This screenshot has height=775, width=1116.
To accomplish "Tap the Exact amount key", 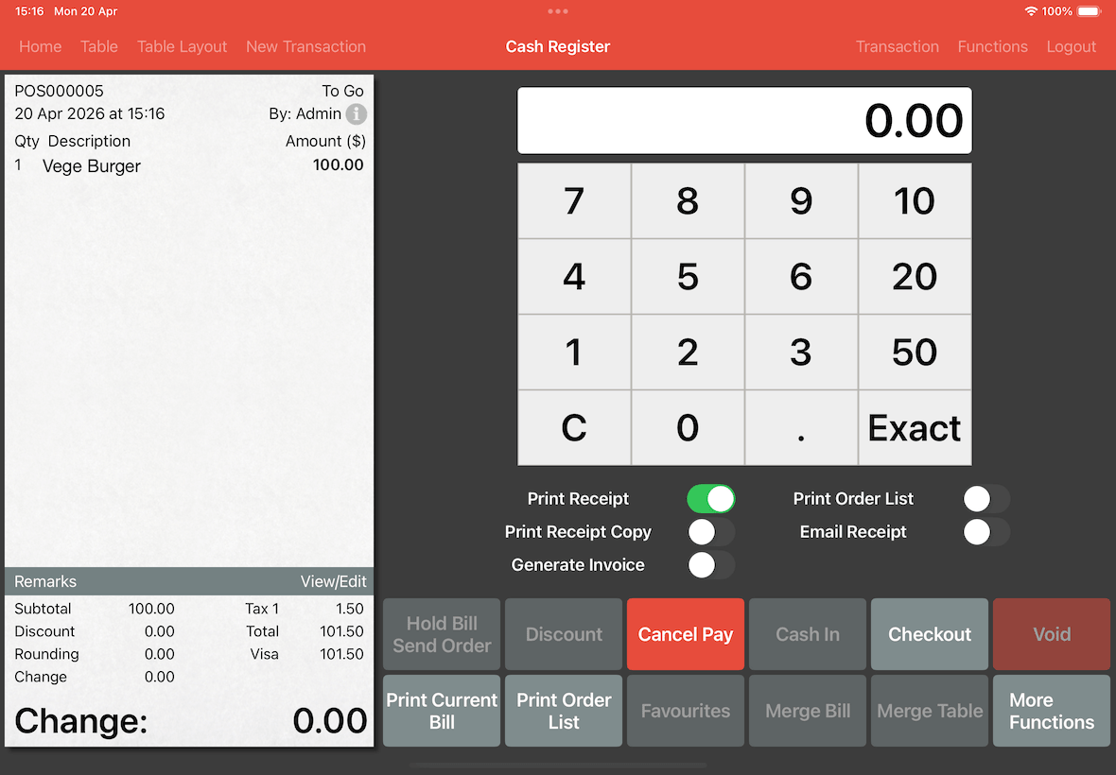I will [x=915, y=428].
